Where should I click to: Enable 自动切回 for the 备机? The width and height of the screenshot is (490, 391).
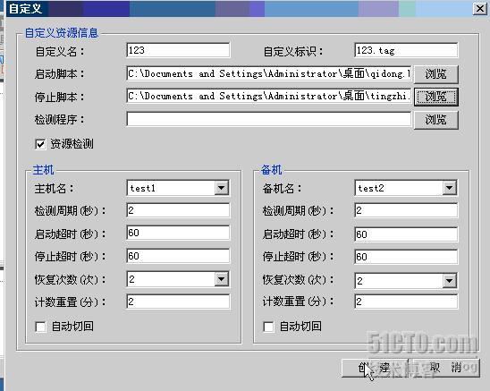(x=268, y=327)
